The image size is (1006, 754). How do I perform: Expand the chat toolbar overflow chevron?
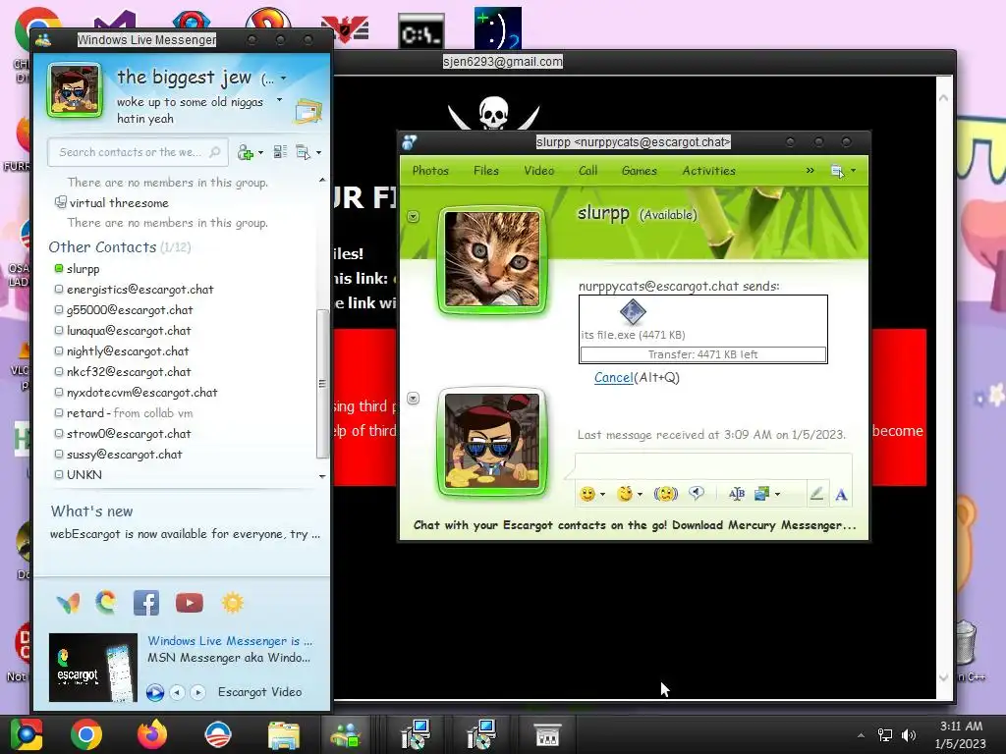810,171
